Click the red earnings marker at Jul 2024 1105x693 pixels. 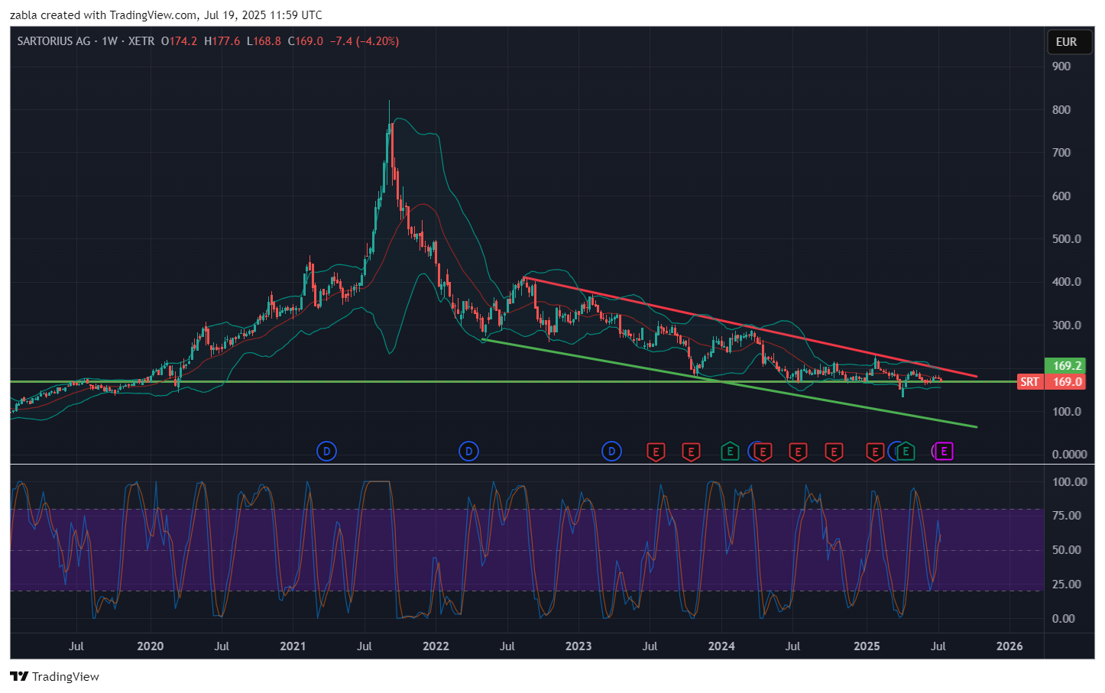point(798,452)
